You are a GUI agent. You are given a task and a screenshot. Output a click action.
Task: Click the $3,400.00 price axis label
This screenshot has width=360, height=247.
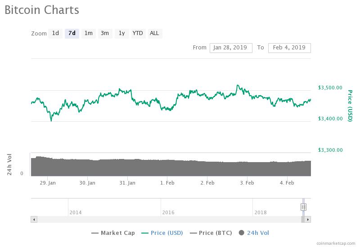click(x=330, y=119)
